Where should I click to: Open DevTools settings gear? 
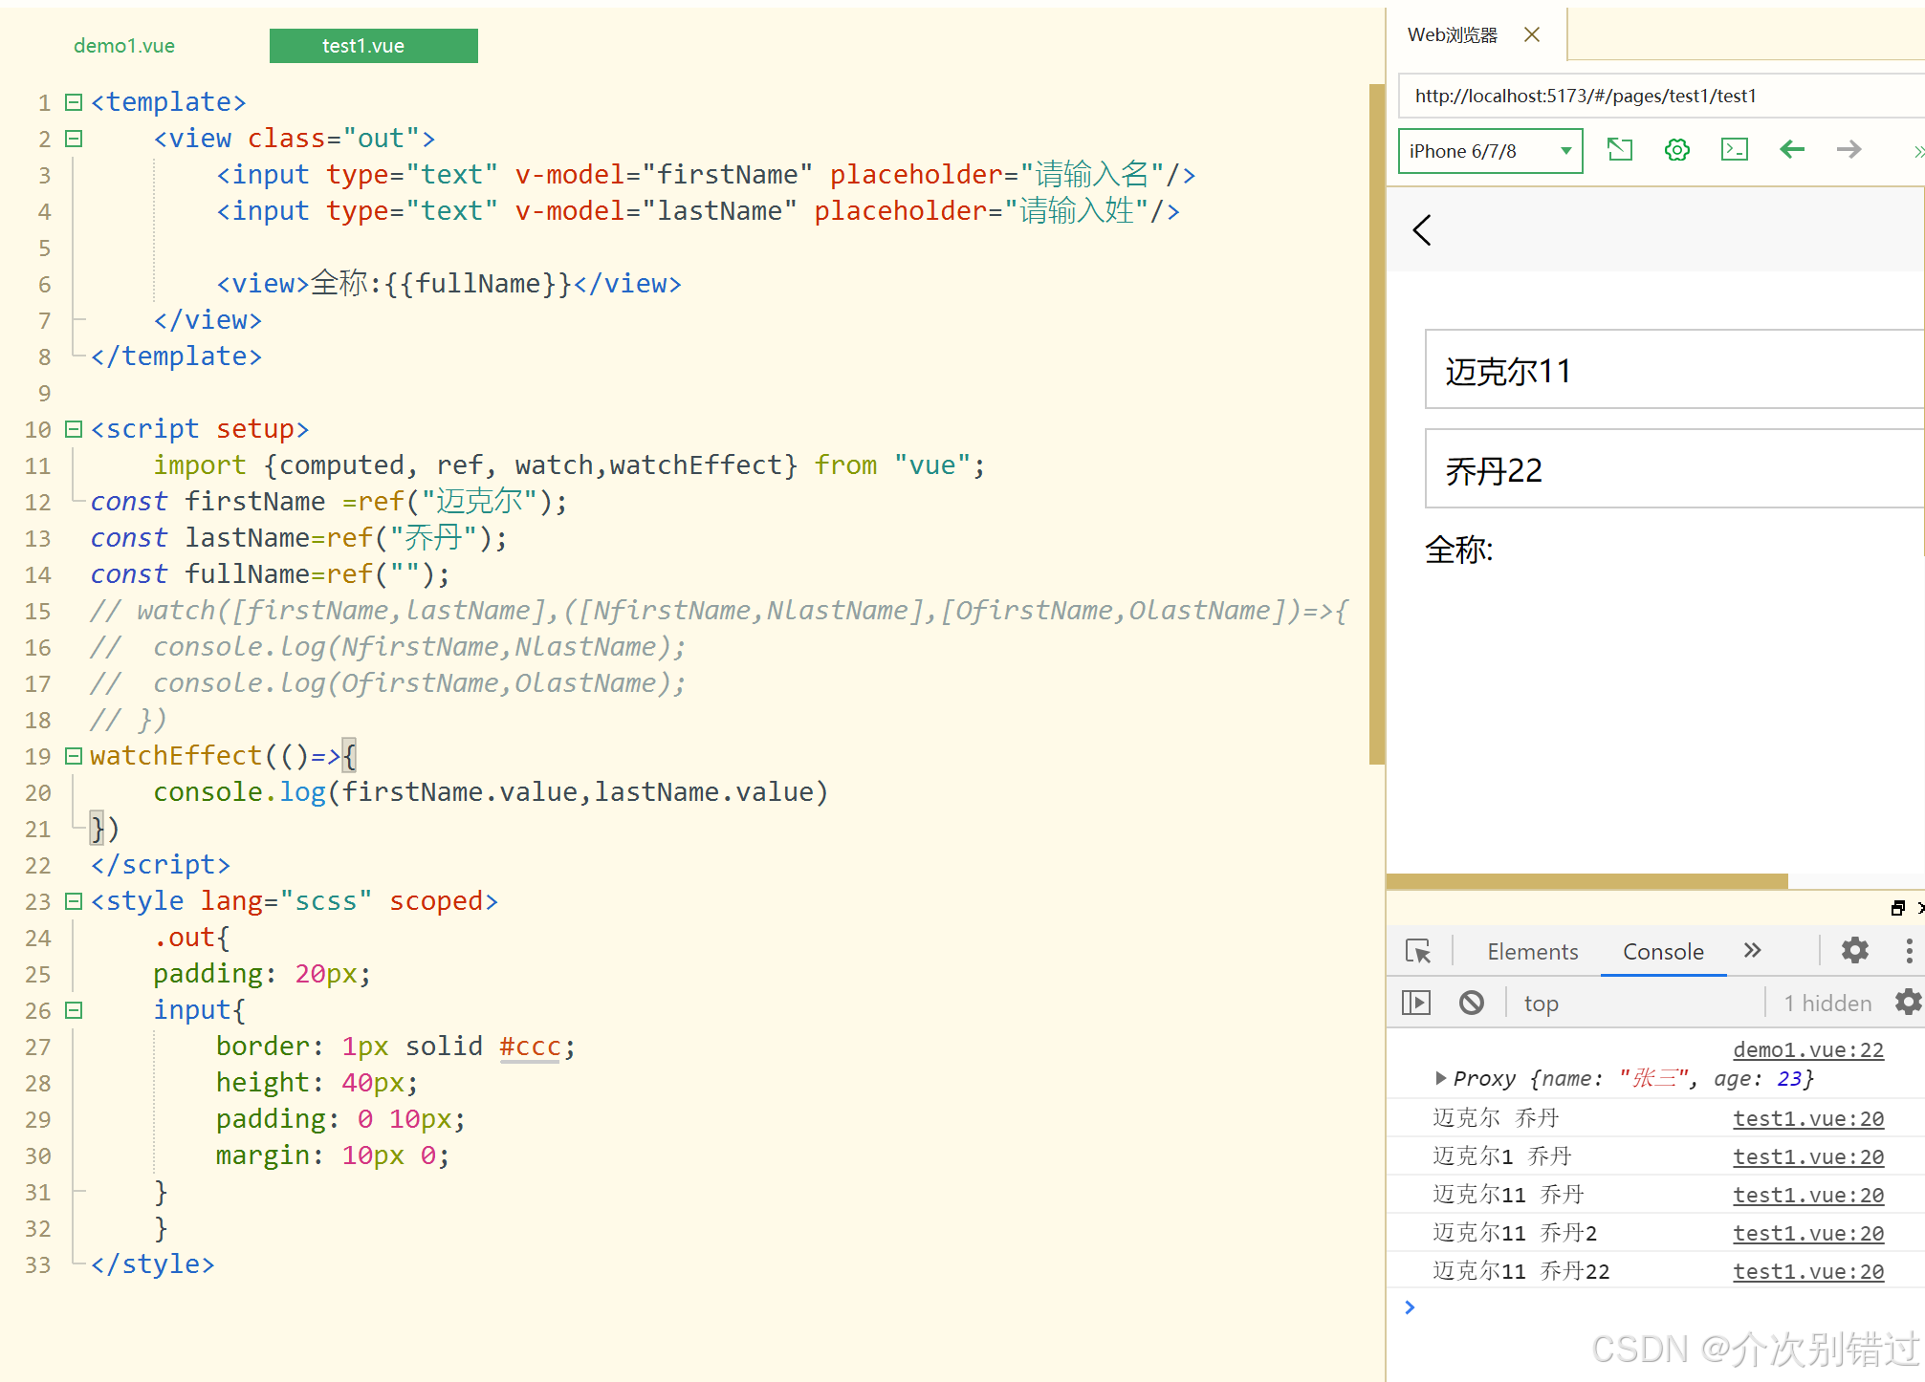click(x=1854, y=951)
